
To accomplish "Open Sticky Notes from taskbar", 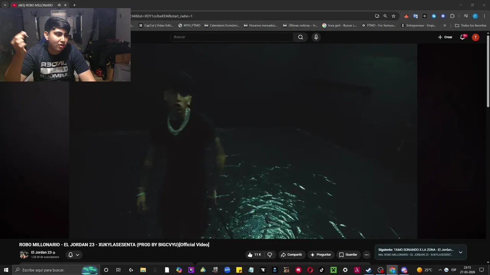I will tap(239, 270).
